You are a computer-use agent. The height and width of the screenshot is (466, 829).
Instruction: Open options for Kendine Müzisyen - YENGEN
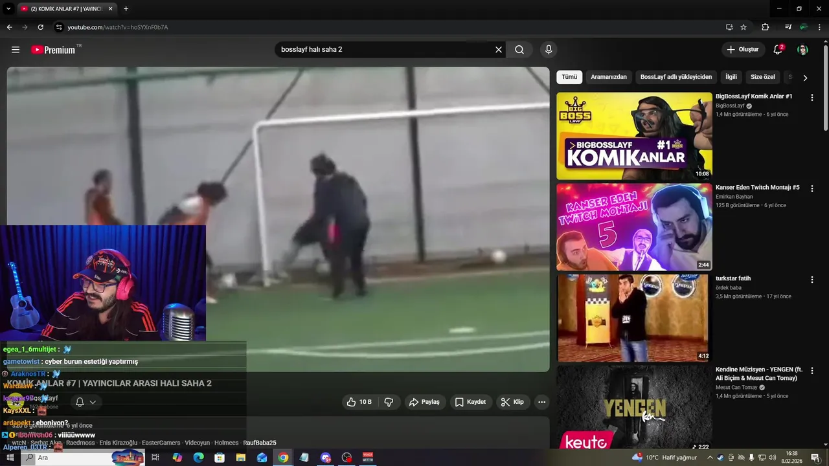pyautogui.click(x=812, y=370)
